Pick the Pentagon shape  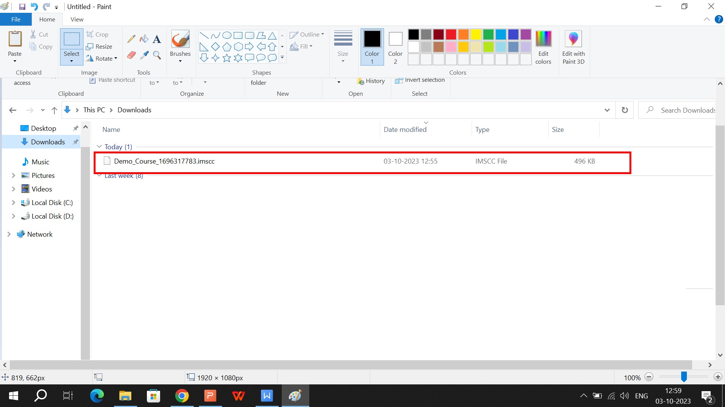click(227, 47)
